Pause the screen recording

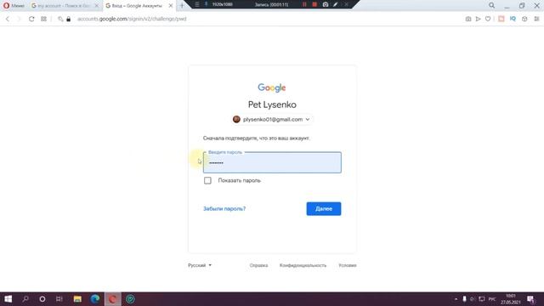pyautogui.click(x=304, y=4)
